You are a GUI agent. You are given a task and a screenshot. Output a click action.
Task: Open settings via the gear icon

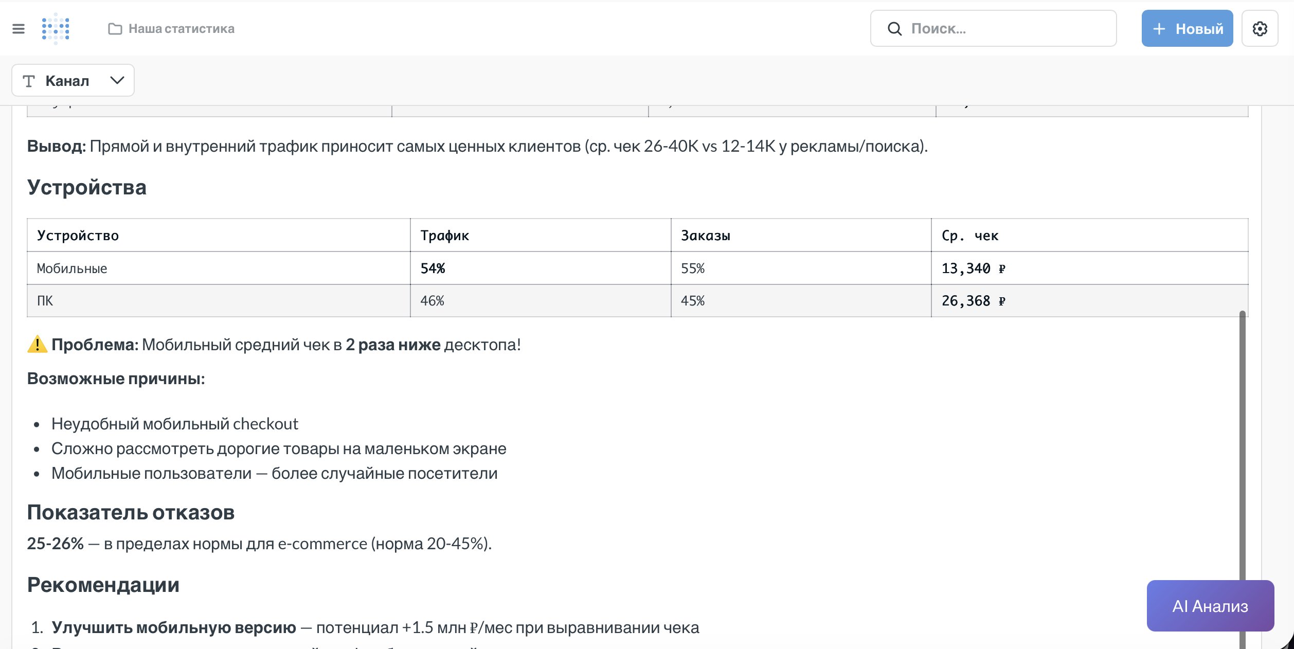point(1260,28)
